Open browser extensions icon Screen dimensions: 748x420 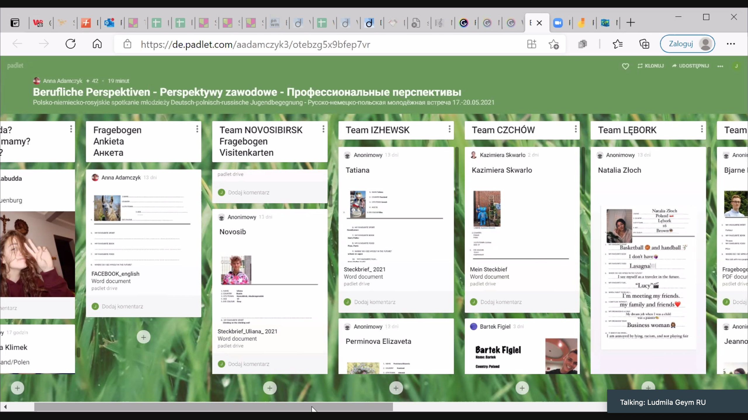point(582,44)
